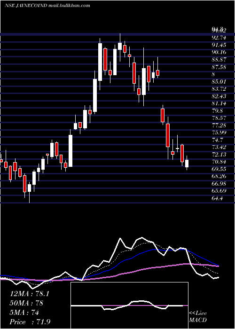Screen dimensions: 235x329
Task: Select the 70.84 price axis label
Action: point(219,162)
